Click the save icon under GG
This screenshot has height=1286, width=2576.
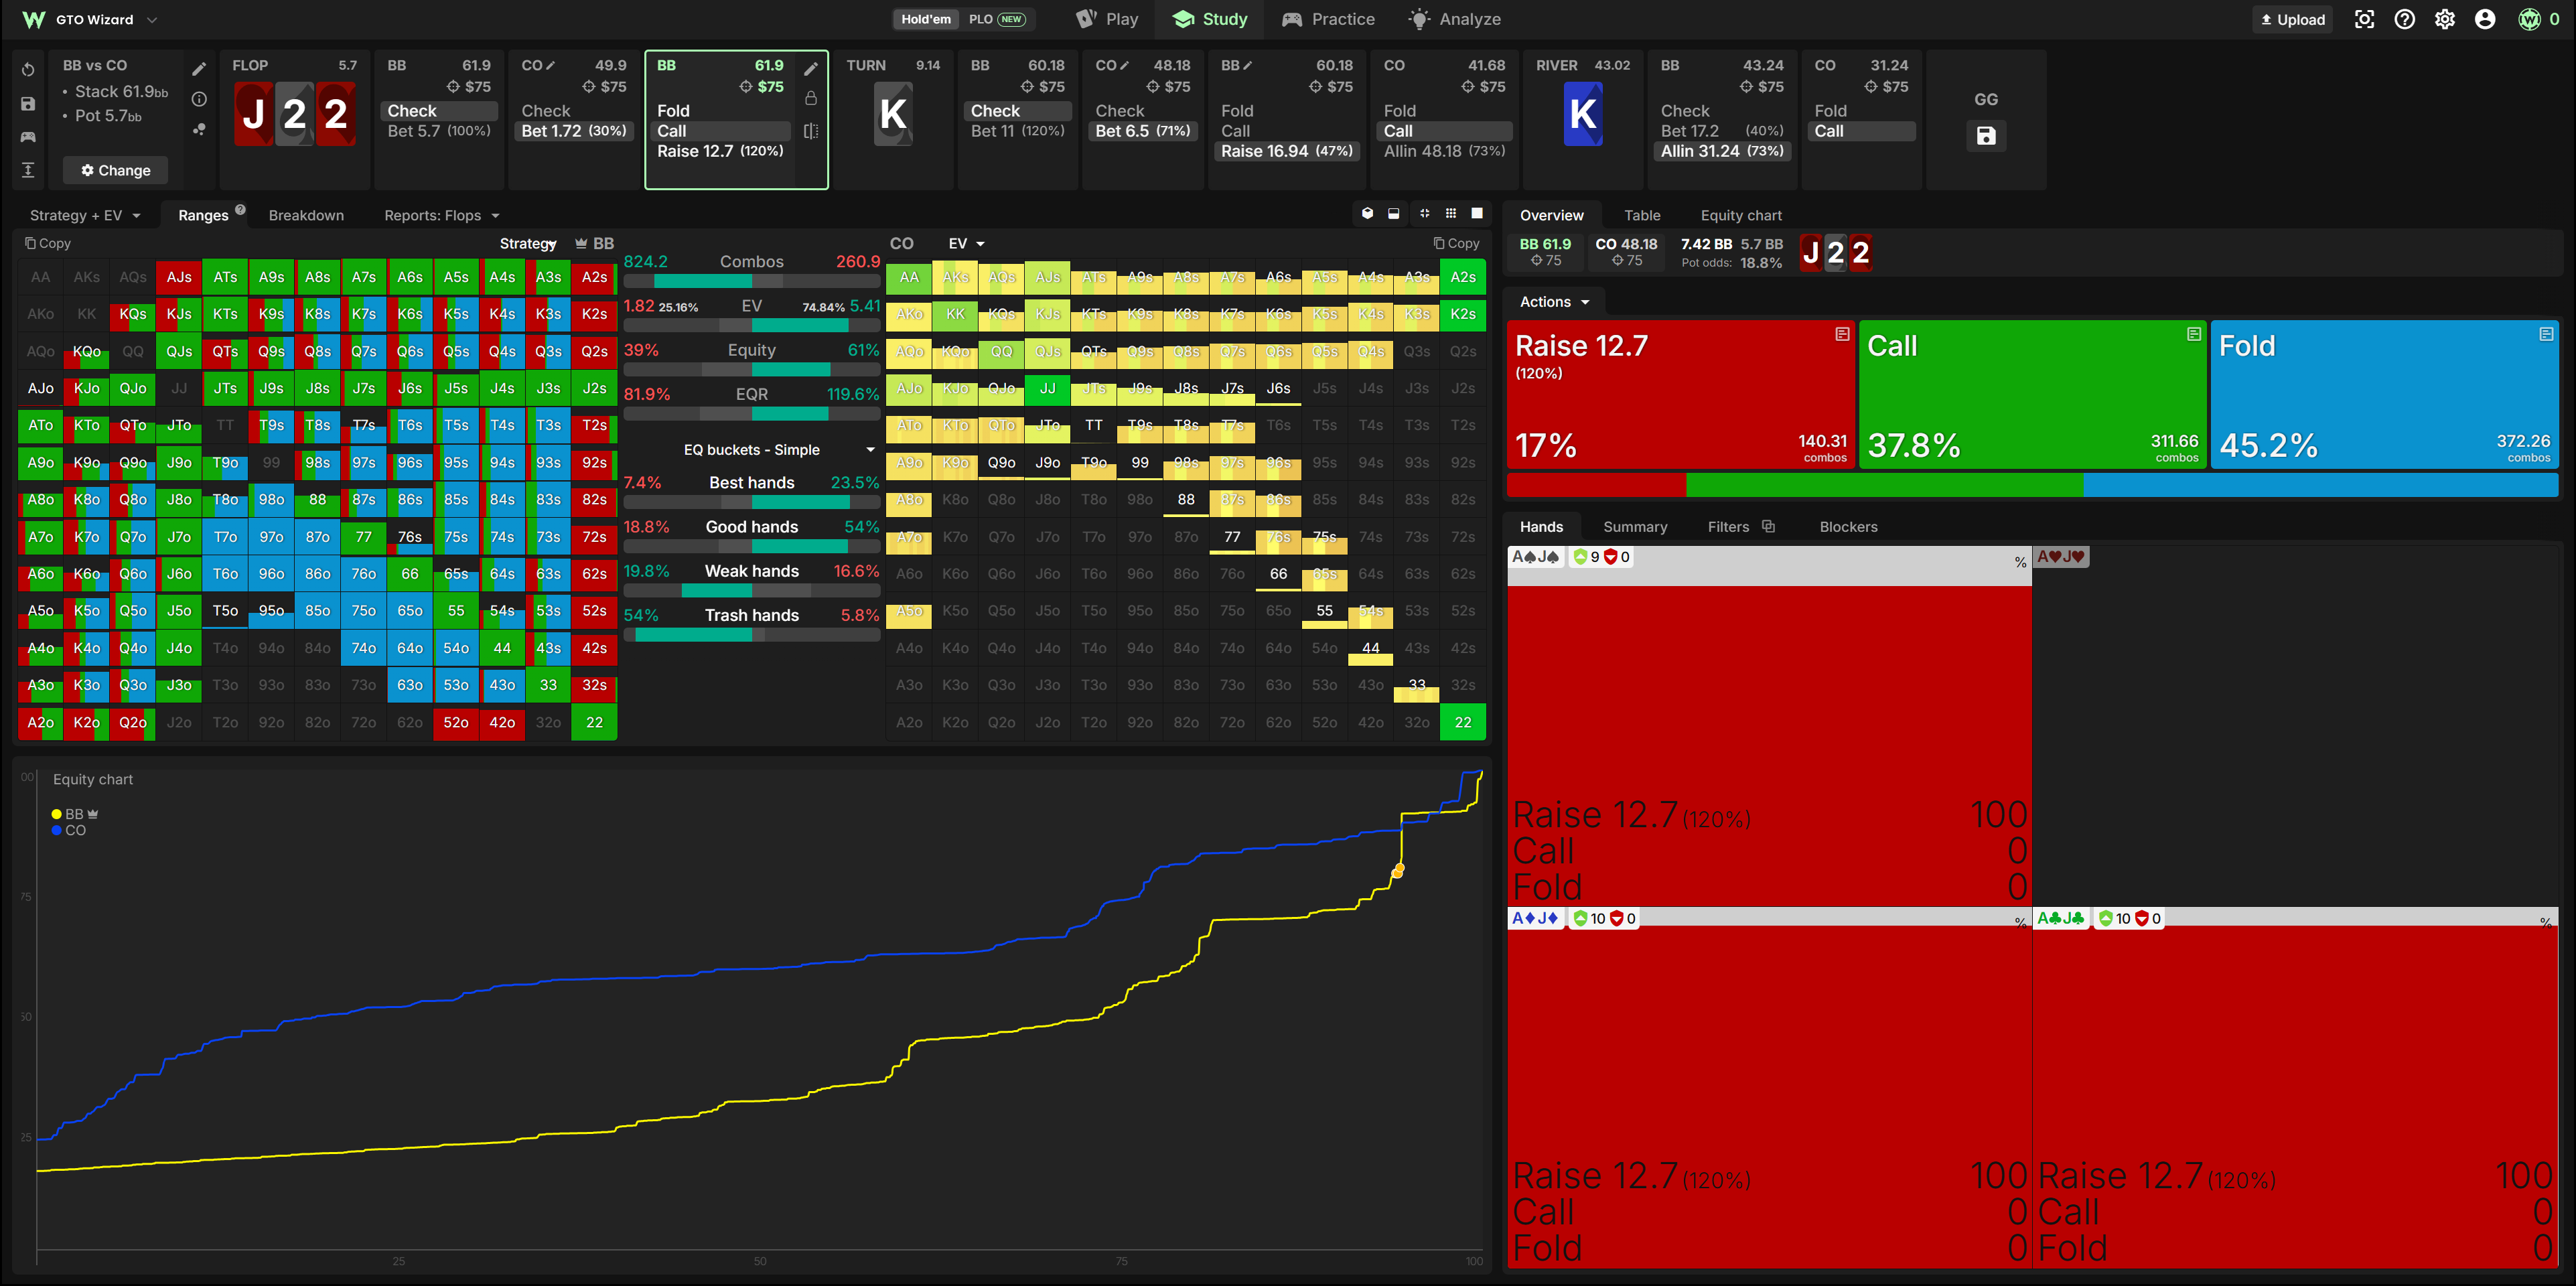[x=1986, y=135]
